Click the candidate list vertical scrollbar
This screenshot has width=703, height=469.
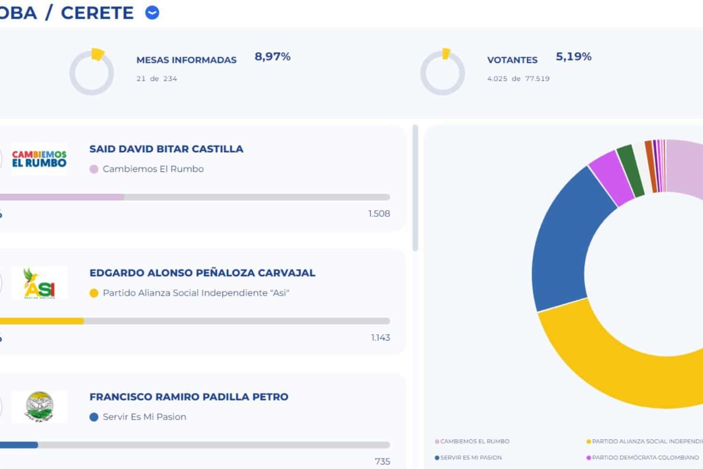coord(415,188)
